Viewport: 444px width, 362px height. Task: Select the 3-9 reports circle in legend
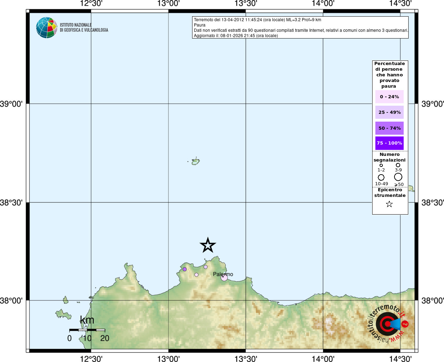[398, 165]
